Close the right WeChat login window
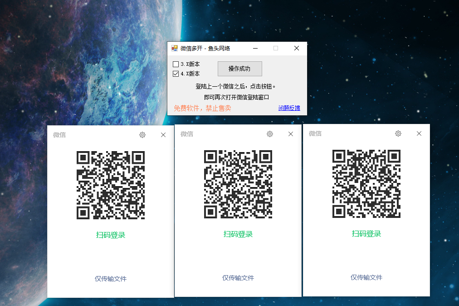The image size is (459, 306). 419,133
